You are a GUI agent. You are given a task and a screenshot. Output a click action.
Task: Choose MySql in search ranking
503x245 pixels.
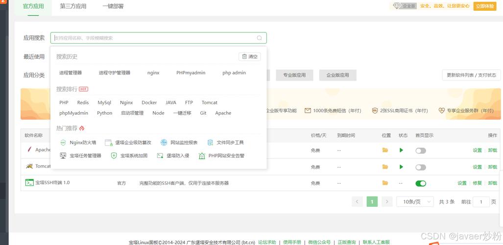(104, 102)
